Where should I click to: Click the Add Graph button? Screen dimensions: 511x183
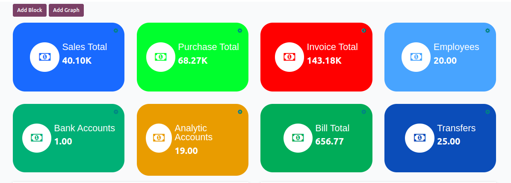pyautogui.click(x=66, y=10)
